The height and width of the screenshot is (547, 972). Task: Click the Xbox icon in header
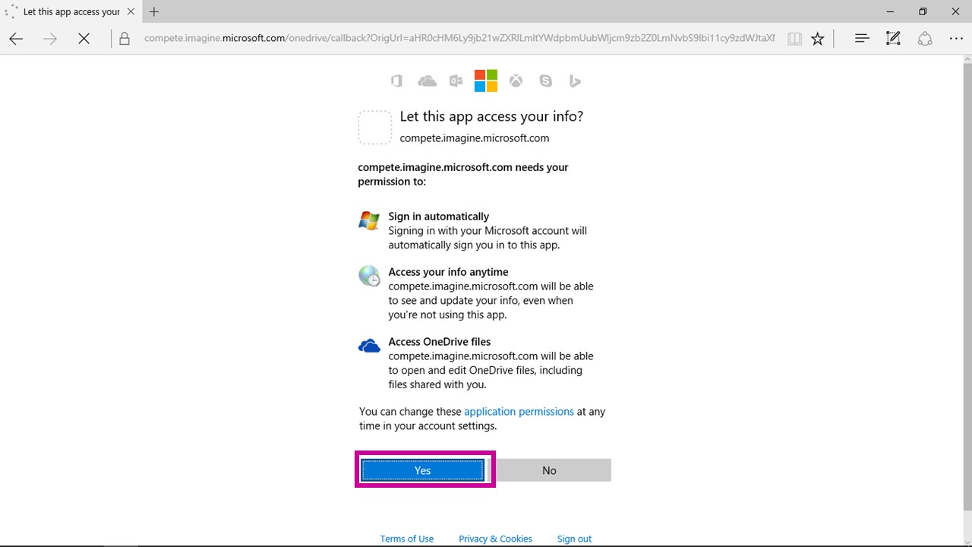[x=516, y=81]
